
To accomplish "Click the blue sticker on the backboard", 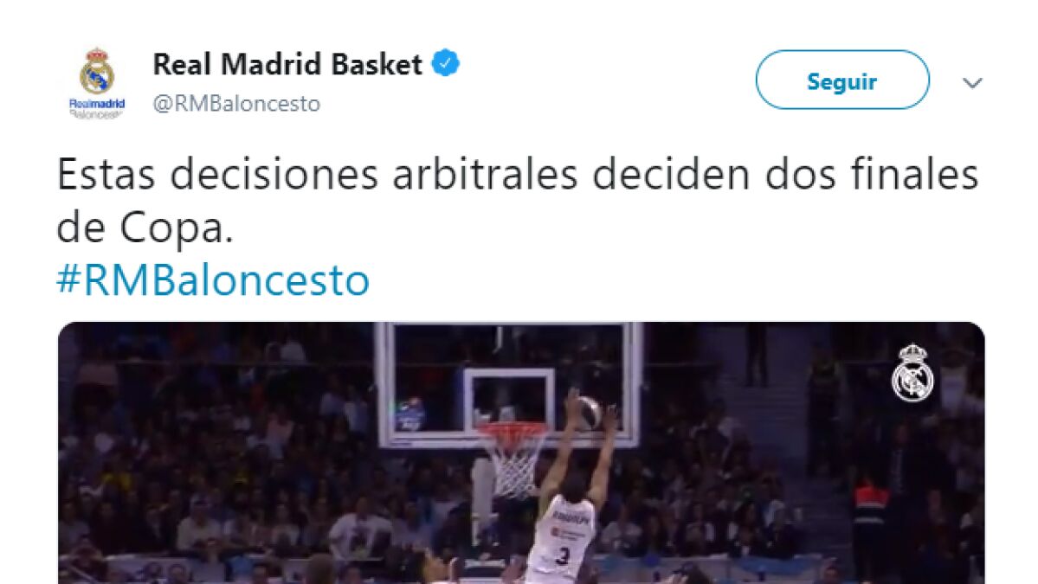I will click(410, 415).
